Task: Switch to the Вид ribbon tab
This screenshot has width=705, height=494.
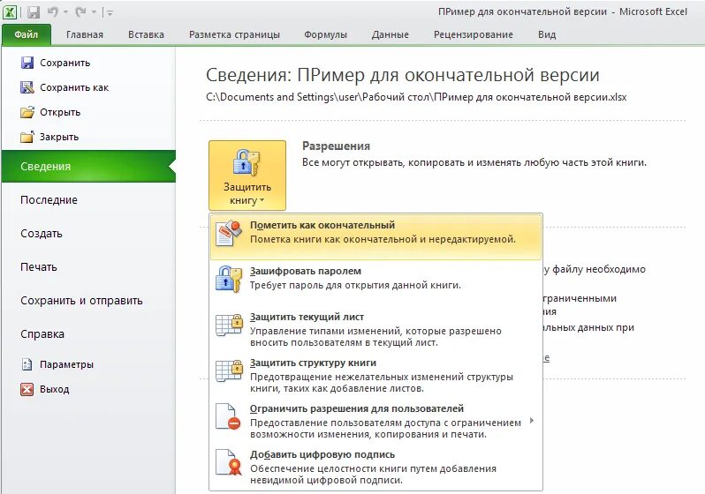Action: point(547,34)
